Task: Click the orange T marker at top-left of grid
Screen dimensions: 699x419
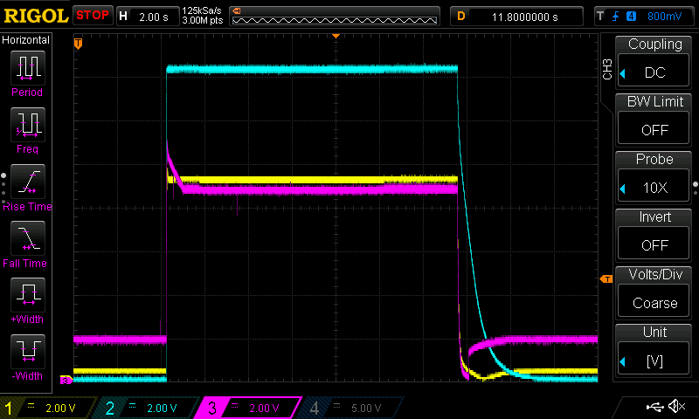Action: [x=78, y=44]
